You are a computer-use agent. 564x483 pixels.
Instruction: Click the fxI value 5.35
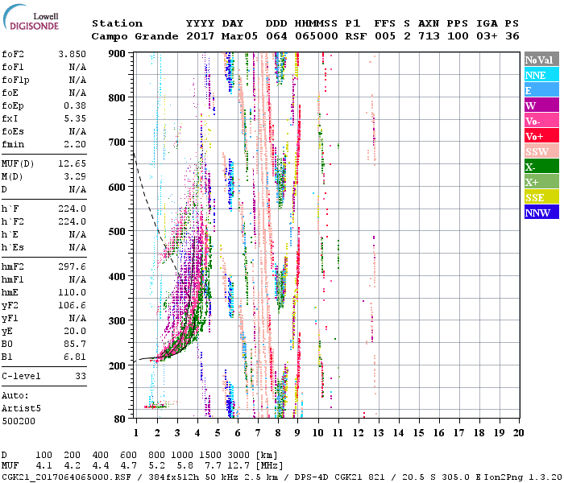coord(76,118)
